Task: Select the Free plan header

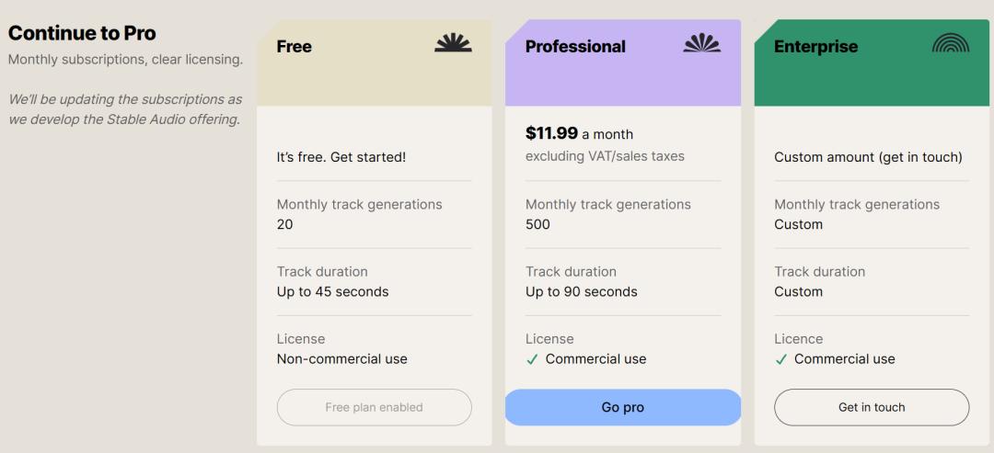Action: (295, 47)
